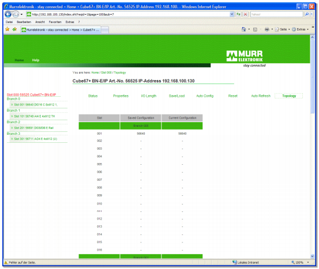The height and width of the screenshot is (269, 319).
Task: Open recent pages dropdown beside navigation arrows
Action: click(x=21, y=14)
